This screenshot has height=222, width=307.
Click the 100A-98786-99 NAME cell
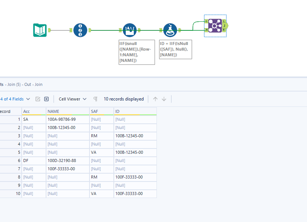click(x=67, y=119)
